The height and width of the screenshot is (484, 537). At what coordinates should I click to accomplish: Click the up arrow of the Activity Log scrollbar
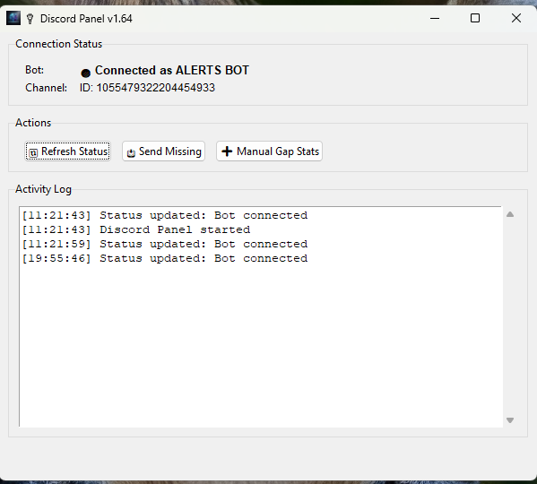pos(510,214)
